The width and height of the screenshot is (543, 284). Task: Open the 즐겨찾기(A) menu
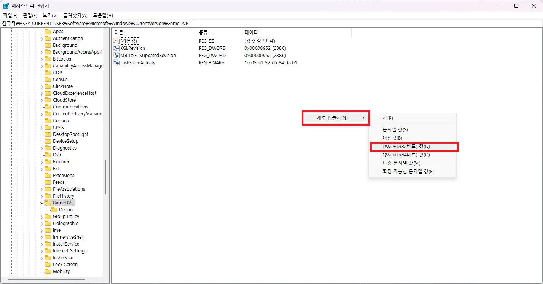pos(75,16)
